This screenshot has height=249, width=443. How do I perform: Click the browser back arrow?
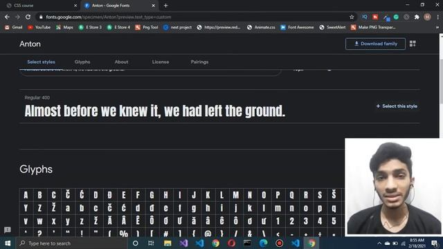pyautogui.click(x=7, y=17)
